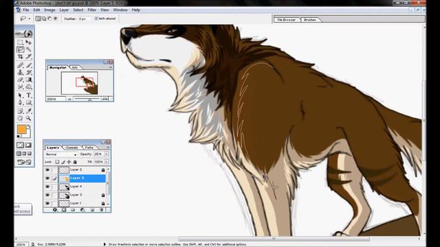Screen dimensions: 440x247
Task: Select the Notes tool
Action: click(20, 111)
